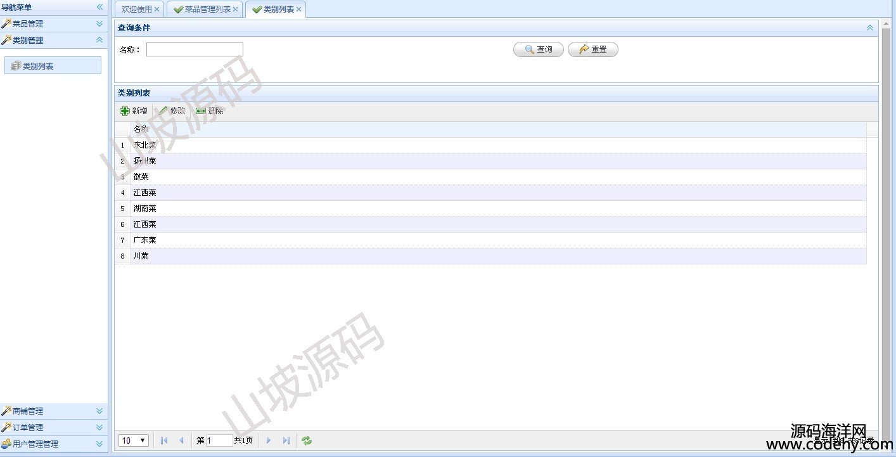Image resolution: width=896 pixels, height=457 pixels.
Task: Select the 类别管理 accordion header
Action: [54, 40]
